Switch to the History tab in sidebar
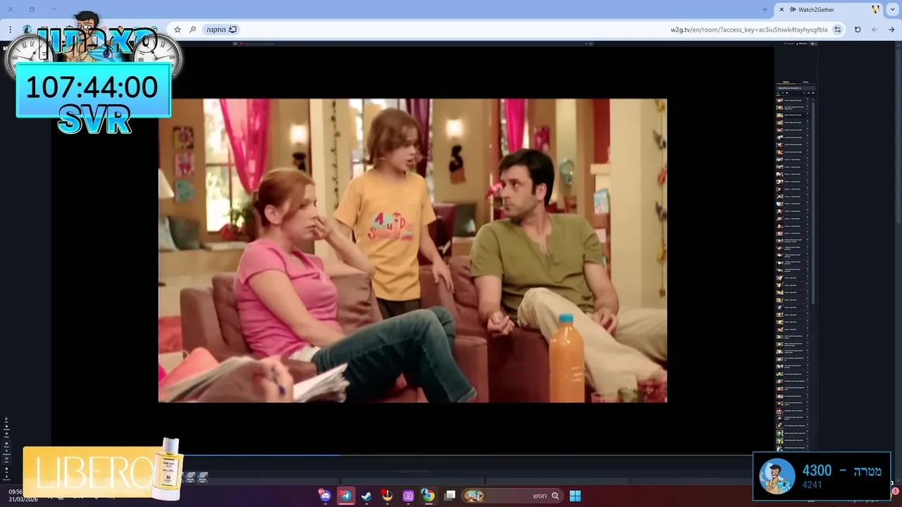This screenshot has height=507, width=902. click(805, 82)
